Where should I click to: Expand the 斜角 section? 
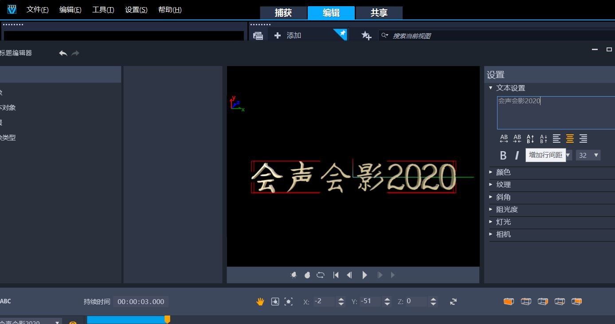491,196
